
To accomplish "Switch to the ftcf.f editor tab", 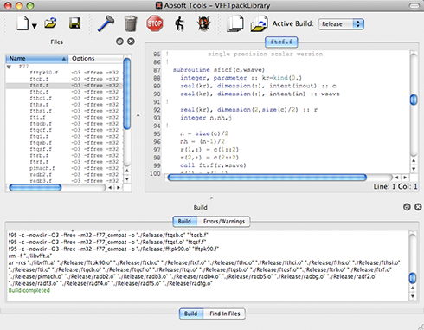I will pos(281,42).
